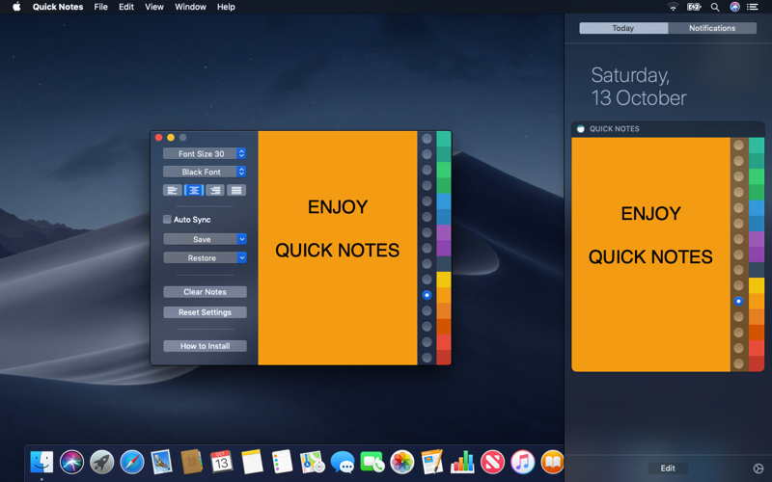The image size is (772, 482).
Task: Select topmost turquoise radio button in widget
Action: tap(738, 146)
